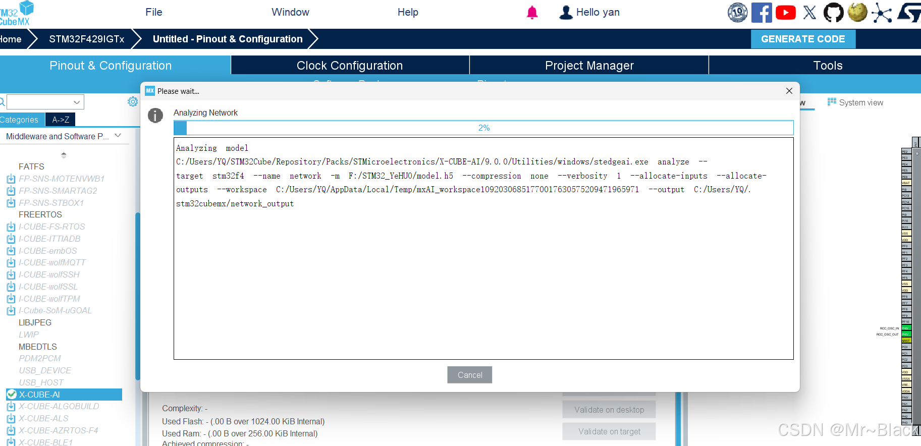
Task: Click download icon beside I-CUBE-wolfSSL
Action: point(11,287)
